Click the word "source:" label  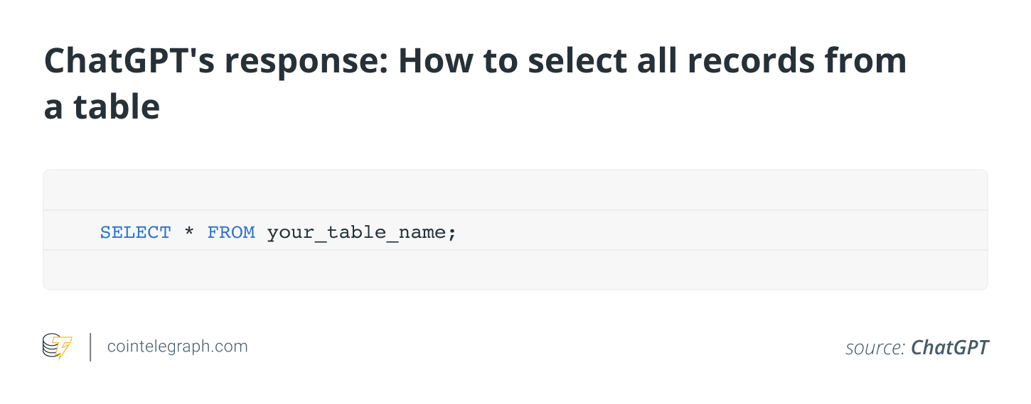(x=875, y=347)
